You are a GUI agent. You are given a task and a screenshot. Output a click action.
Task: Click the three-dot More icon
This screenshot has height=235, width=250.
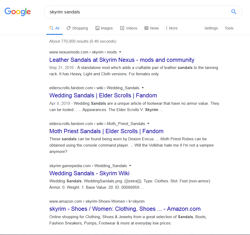tap(166, 28)
